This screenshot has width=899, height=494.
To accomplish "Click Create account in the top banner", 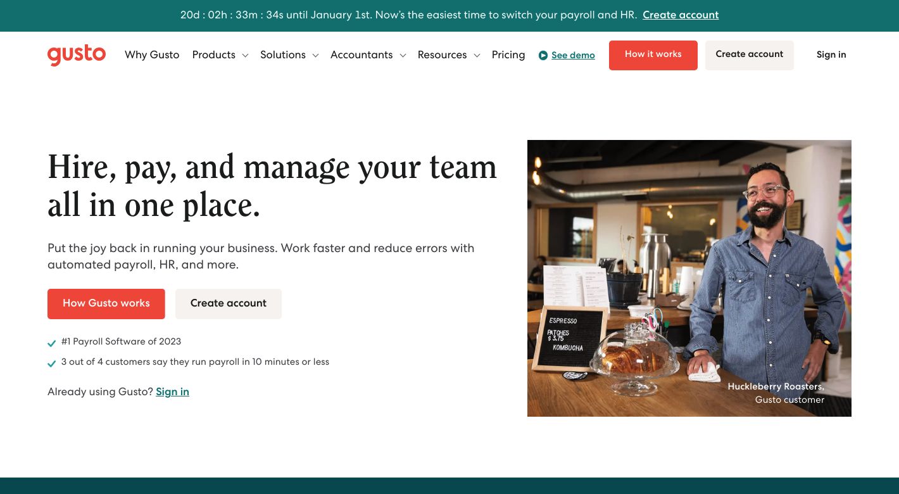I will point(681,15).
